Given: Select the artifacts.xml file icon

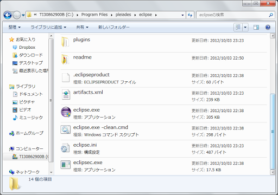Looking at the screenshot, I should pyautogui.click(x=66, y=95).
